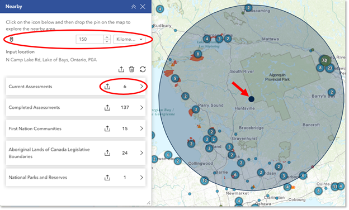The height and width of the screenshot is (210, 349).
Task: Click the Huntsville map label
Action: 245,108
